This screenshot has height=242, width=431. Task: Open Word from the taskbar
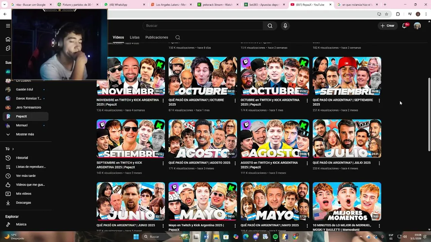[206, 237]
